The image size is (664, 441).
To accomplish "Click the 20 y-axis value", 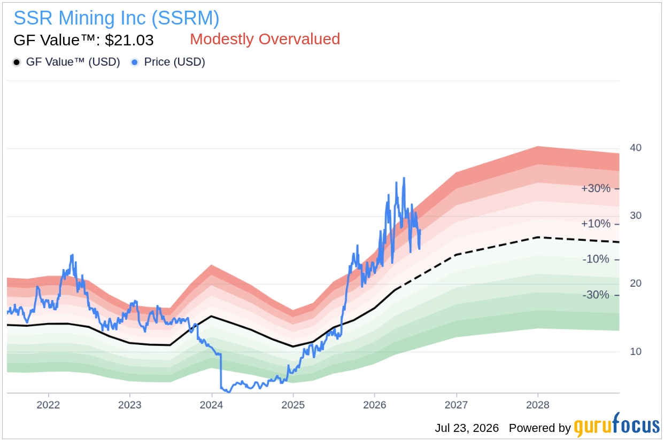I will click(x=635, y=283).
